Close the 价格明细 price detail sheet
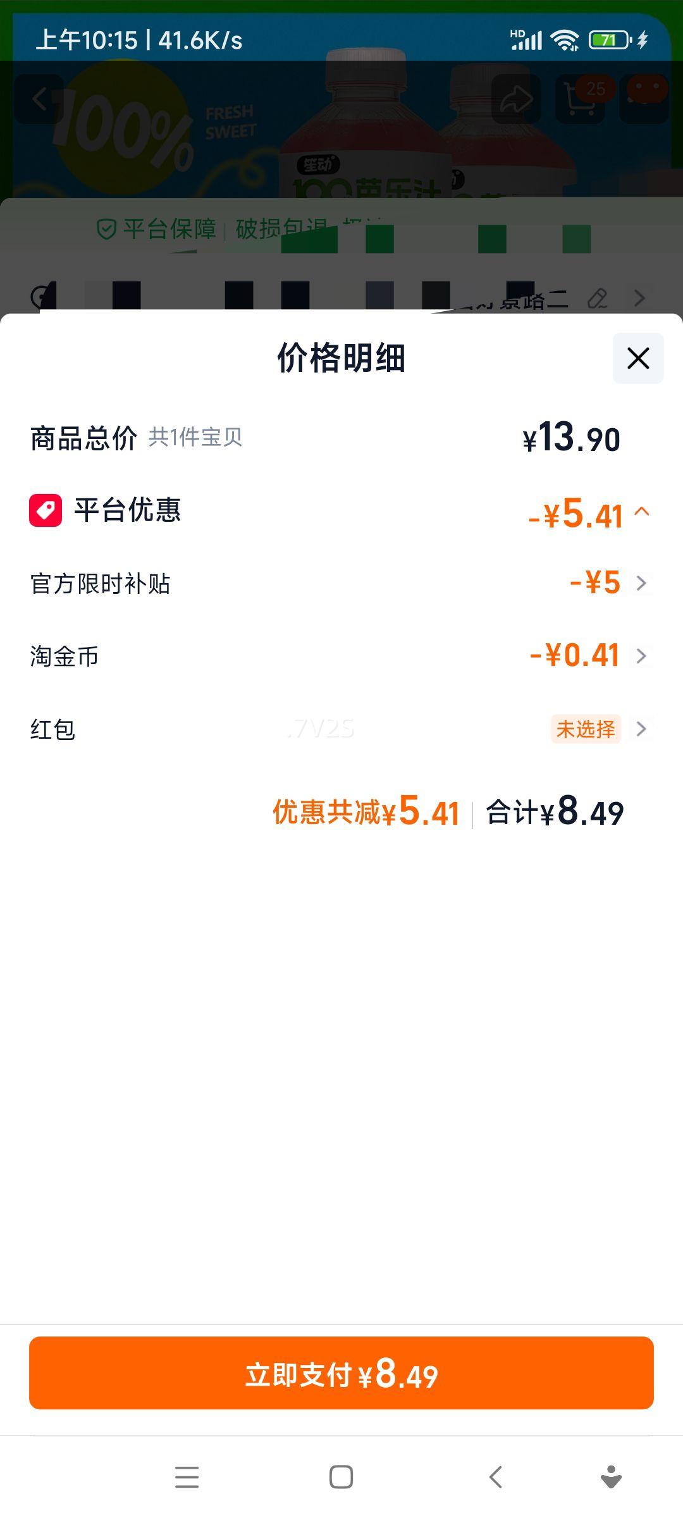683x1518 pixels. 637,358
